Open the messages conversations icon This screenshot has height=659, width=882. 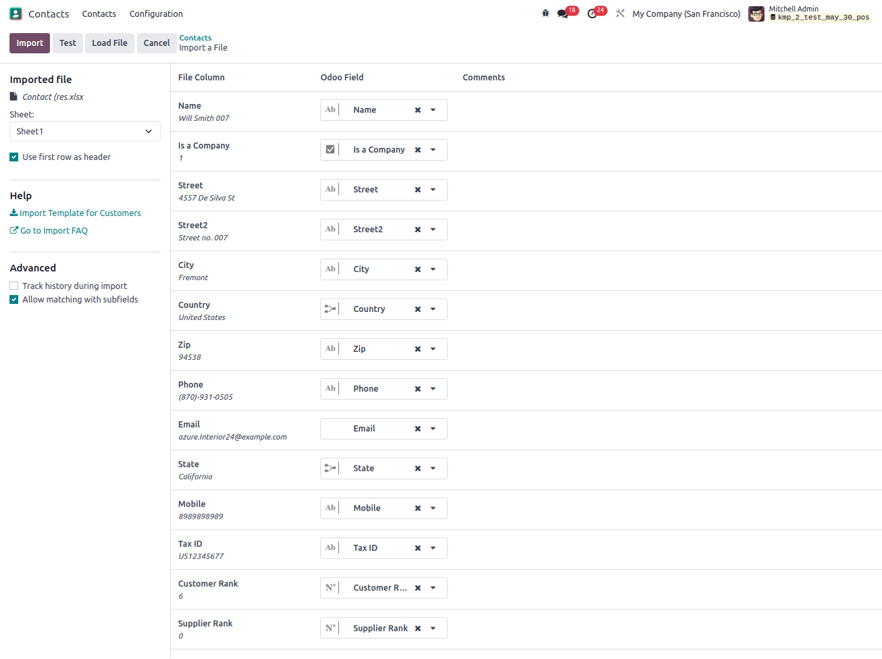point(563,14)
